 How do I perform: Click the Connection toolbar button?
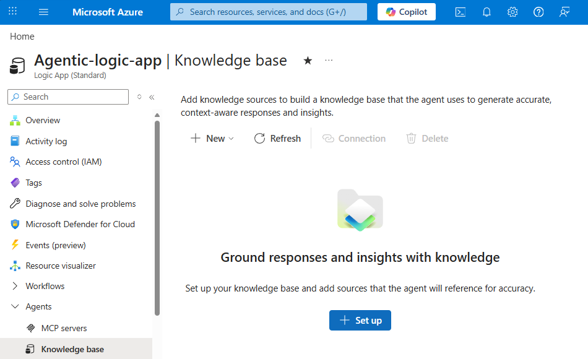[354, 139]
